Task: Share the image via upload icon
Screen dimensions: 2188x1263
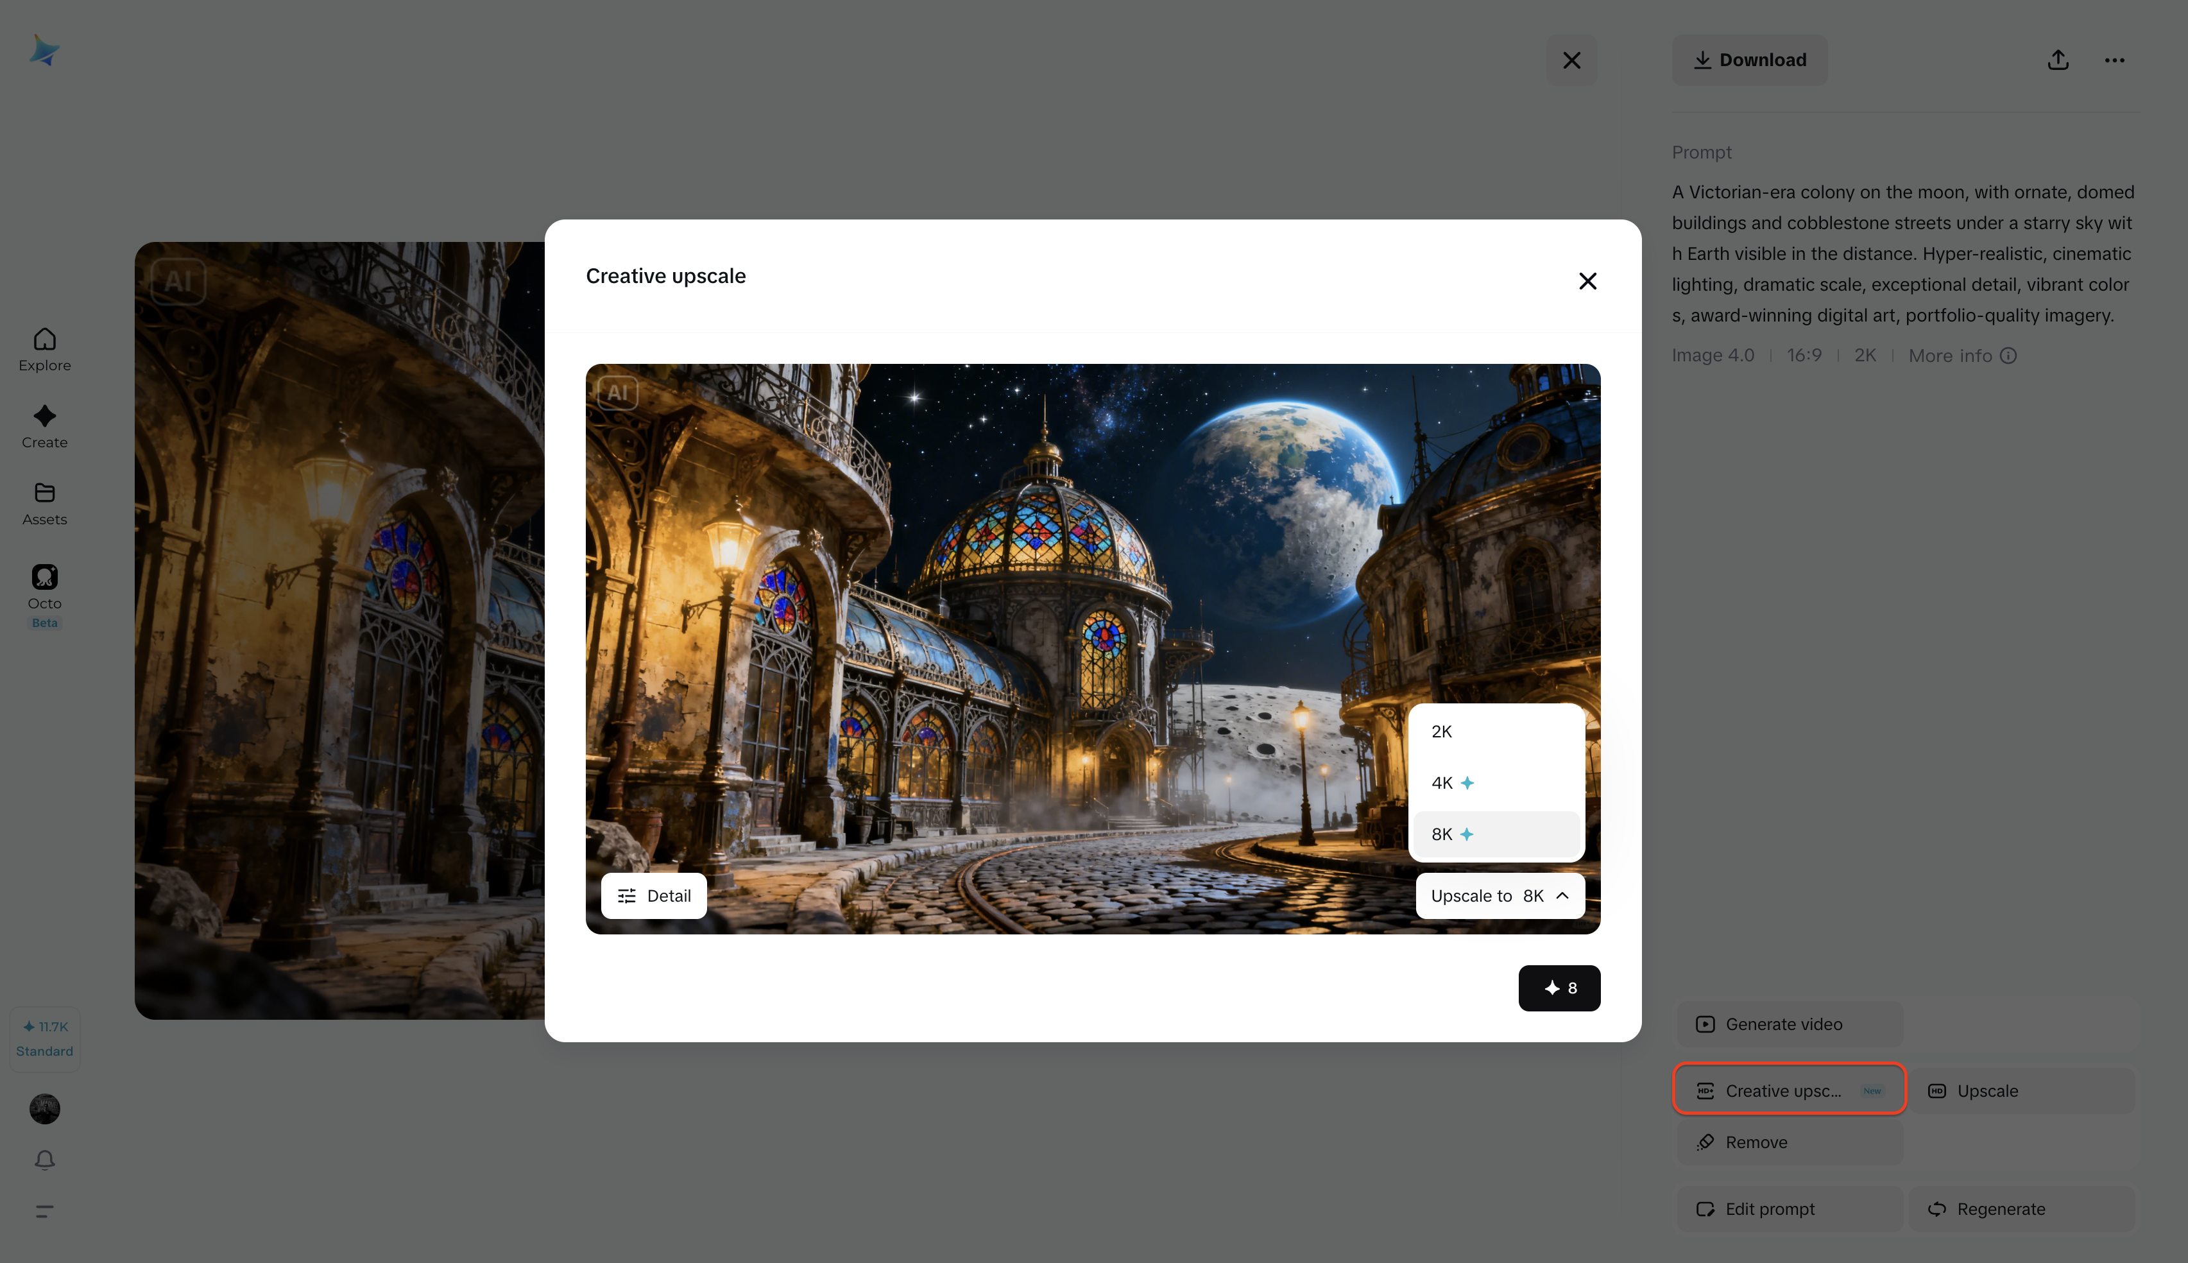Action: (x=2058, y=60)
